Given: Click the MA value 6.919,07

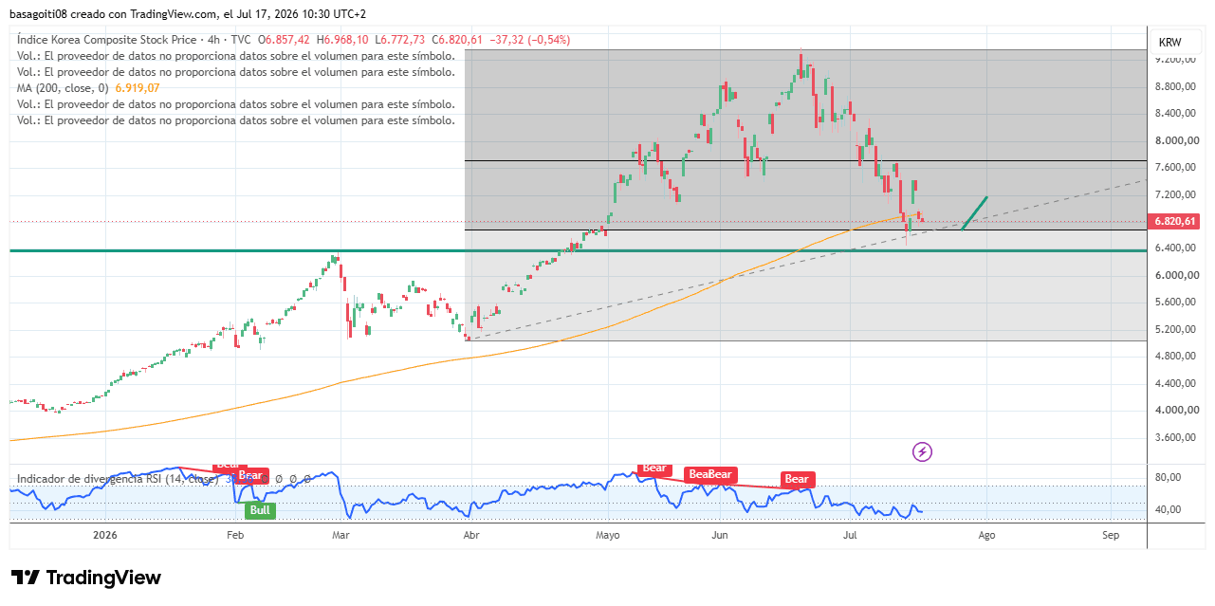Looking at the screenshot, I should point(138,88).
